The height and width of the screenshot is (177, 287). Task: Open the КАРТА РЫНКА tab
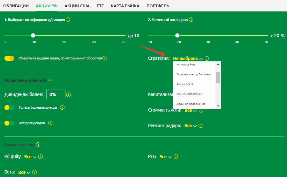pos(125,6)
